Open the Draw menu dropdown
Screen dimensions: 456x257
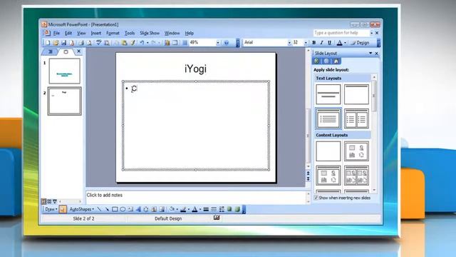(51, 209)
